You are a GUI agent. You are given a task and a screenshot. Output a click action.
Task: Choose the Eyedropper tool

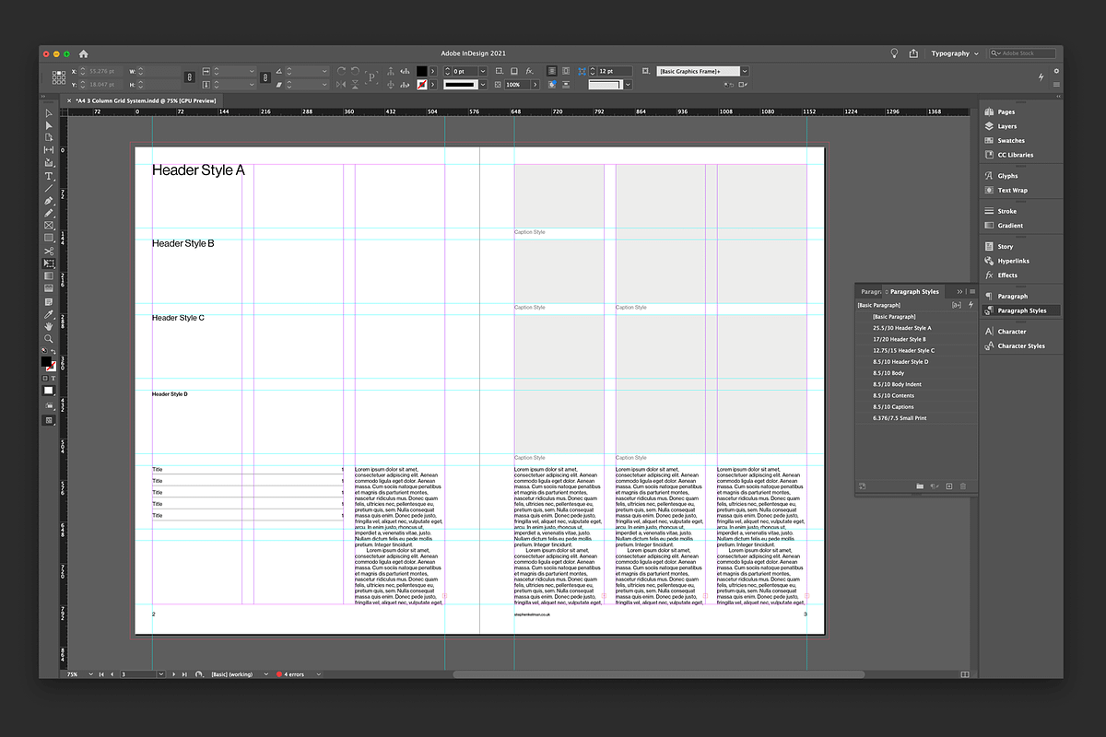click(x=49, y=313)
